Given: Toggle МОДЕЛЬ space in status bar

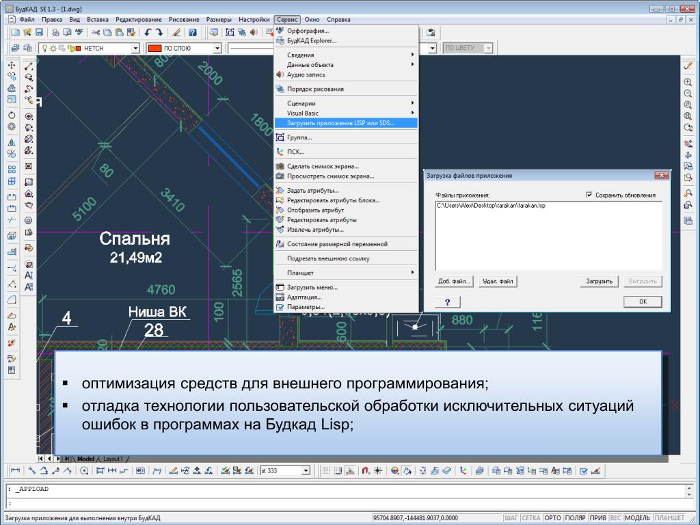Looking at the screenshot, I should (637, 518).
